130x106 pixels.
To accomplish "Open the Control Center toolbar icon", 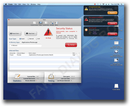I will click(34, 23).
